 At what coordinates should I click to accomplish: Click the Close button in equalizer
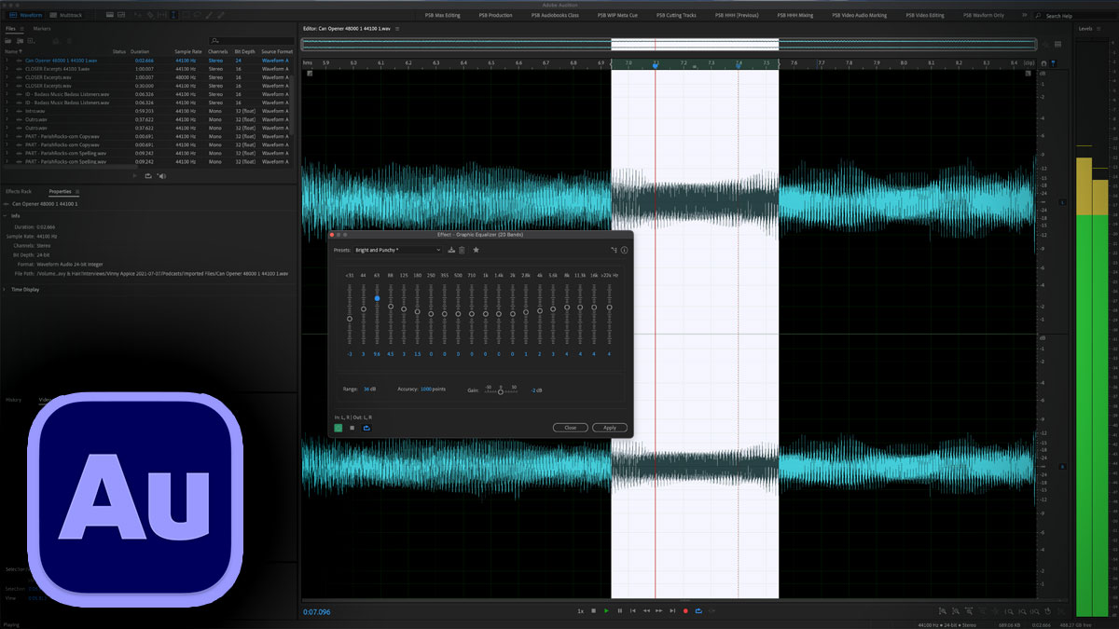570,428
